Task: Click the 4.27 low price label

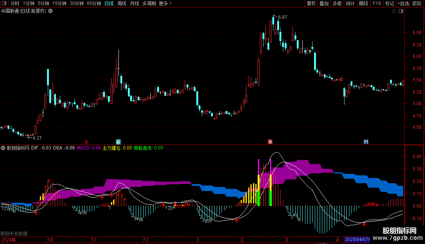Action: click(x=37, y=138)
